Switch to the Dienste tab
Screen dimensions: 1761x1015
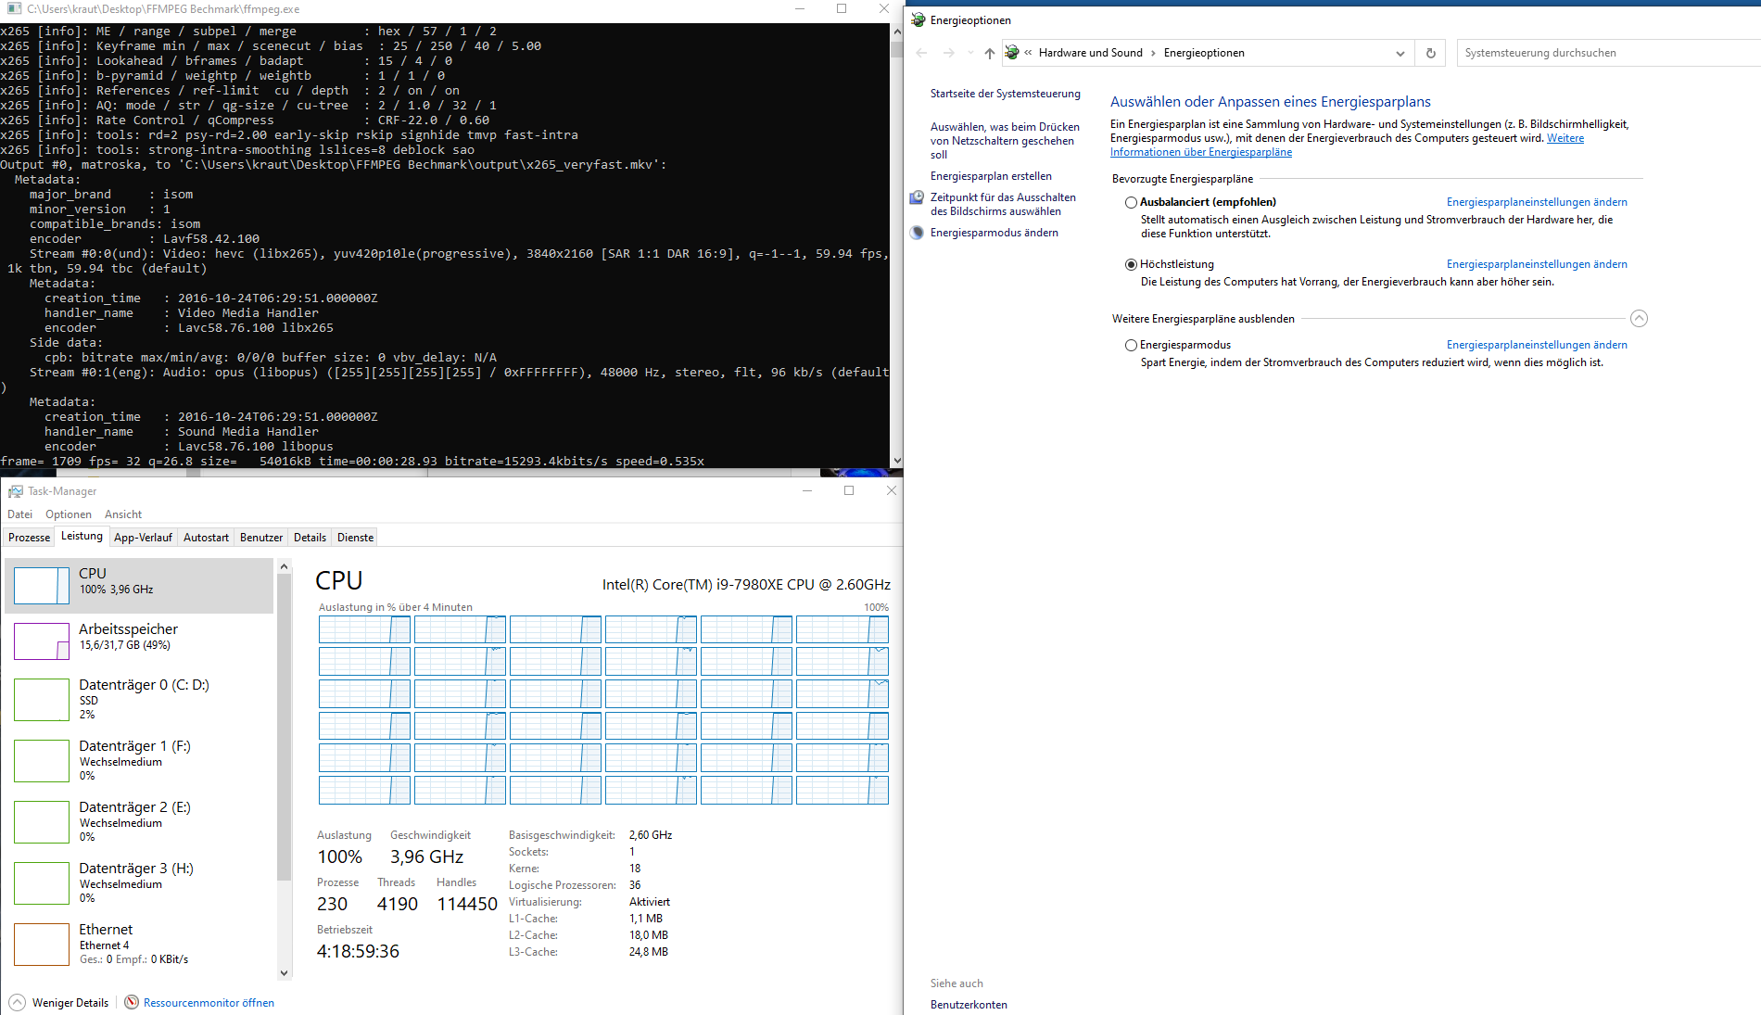355,538
